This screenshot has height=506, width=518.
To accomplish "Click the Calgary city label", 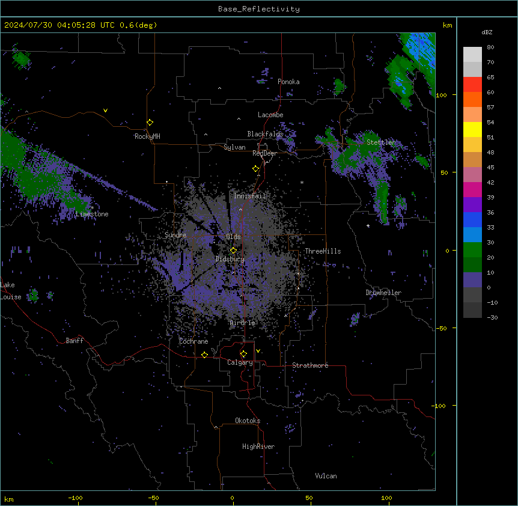I will [x=240, y=362].
